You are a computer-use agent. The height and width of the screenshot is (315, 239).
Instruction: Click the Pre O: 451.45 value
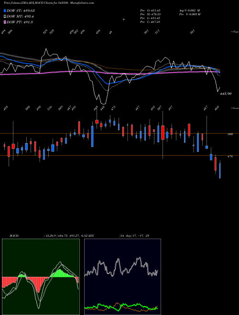[150, 10]
